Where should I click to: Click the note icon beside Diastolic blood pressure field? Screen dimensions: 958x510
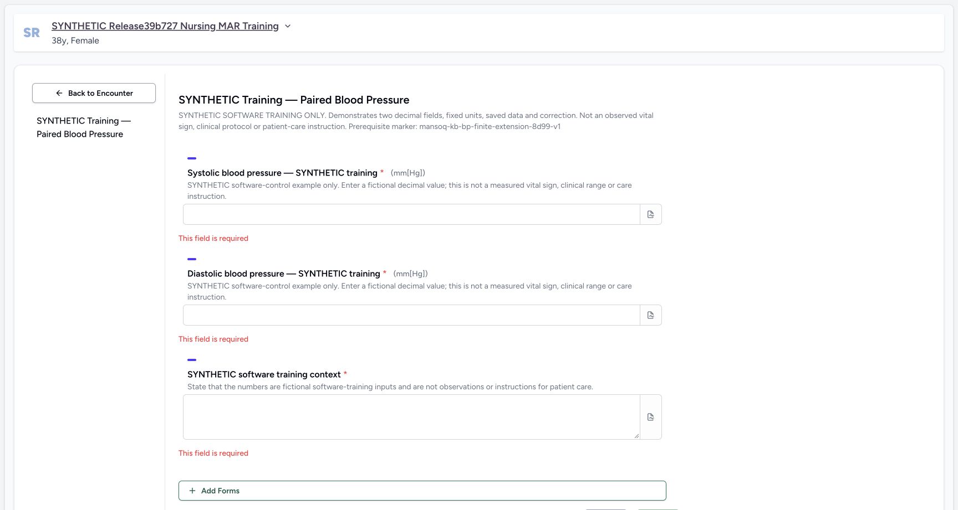pyautogui.click(x=651, y=315)
